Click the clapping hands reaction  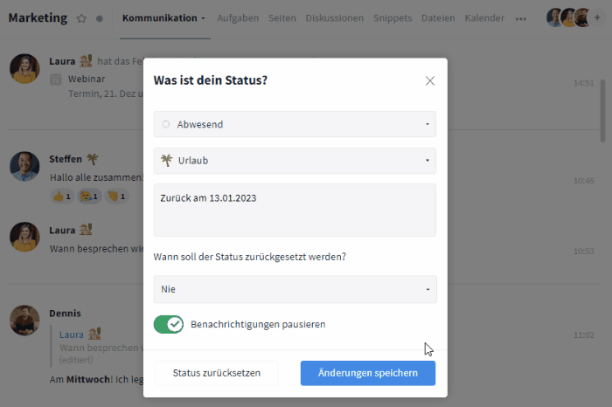[x=116, y=197]
